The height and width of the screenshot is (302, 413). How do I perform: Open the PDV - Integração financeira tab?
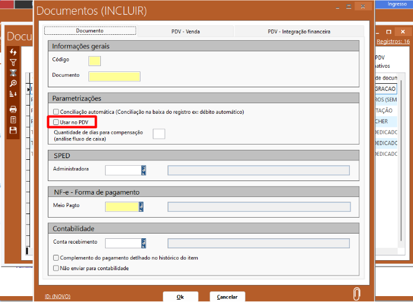pyautogui.click(x=299, y=31)
